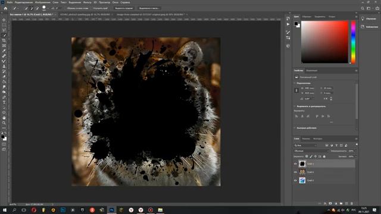Delete layer using trash icon
381x214 pixels.
(x=352, y=203)
